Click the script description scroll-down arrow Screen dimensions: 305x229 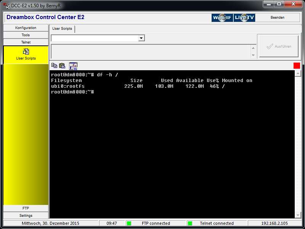point(254,55)
